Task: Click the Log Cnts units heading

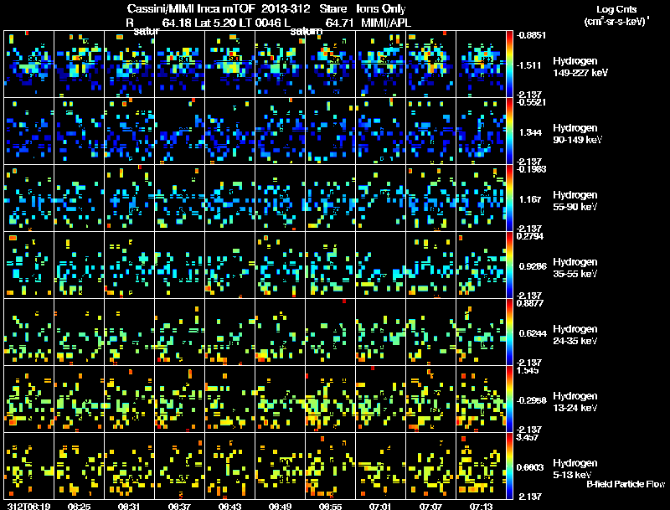Action: [616, 15]
